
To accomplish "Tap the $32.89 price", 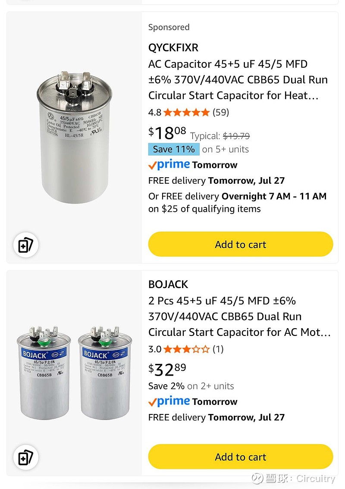I will tap(167, 370).
